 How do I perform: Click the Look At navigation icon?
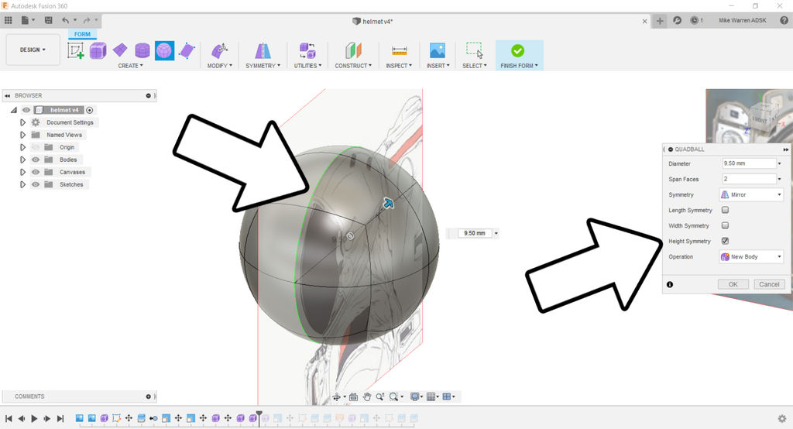pos(353,397)
